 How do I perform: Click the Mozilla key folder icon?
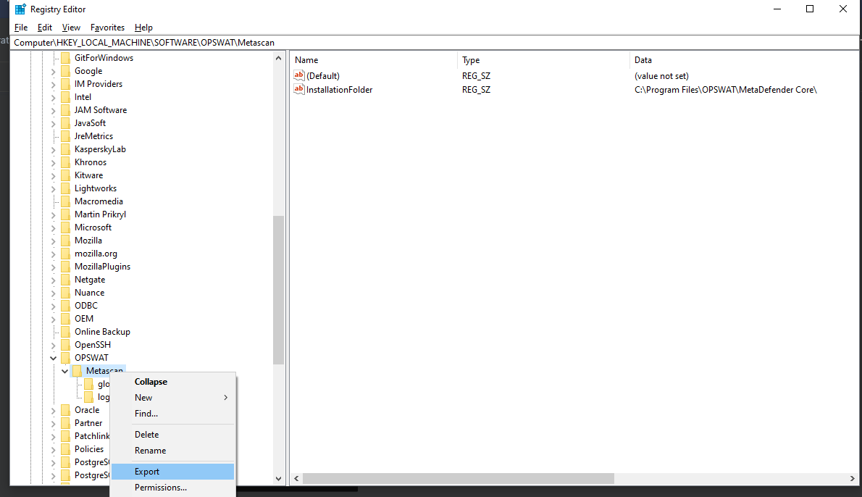tap(65, 241)
